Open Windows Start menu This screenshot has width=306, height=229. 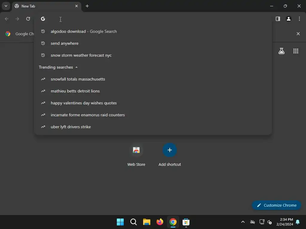point(120,222)
